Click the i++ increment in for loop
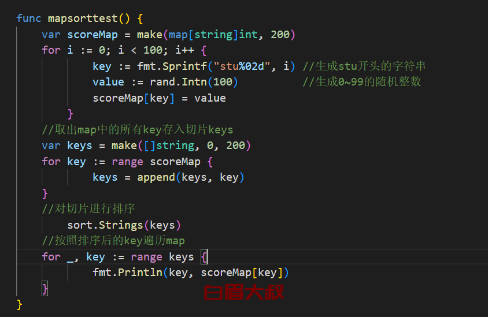 (x=184, y=50)
